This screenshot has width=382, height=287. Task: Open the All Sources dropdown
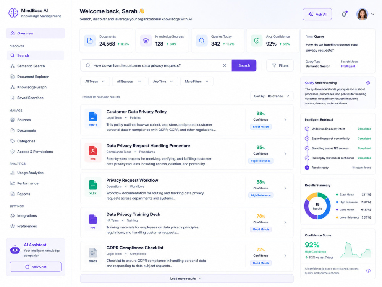(129, 82)
